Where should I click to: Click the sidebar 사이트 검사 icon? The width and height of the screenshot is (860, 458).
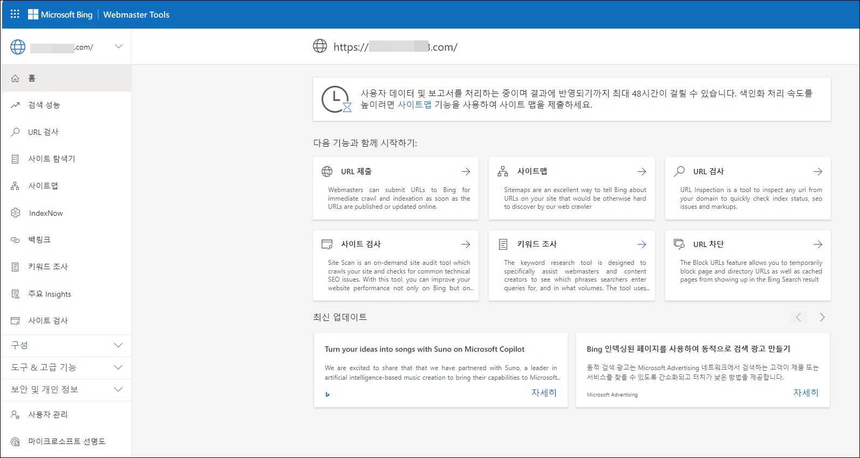tap(15, 320)
